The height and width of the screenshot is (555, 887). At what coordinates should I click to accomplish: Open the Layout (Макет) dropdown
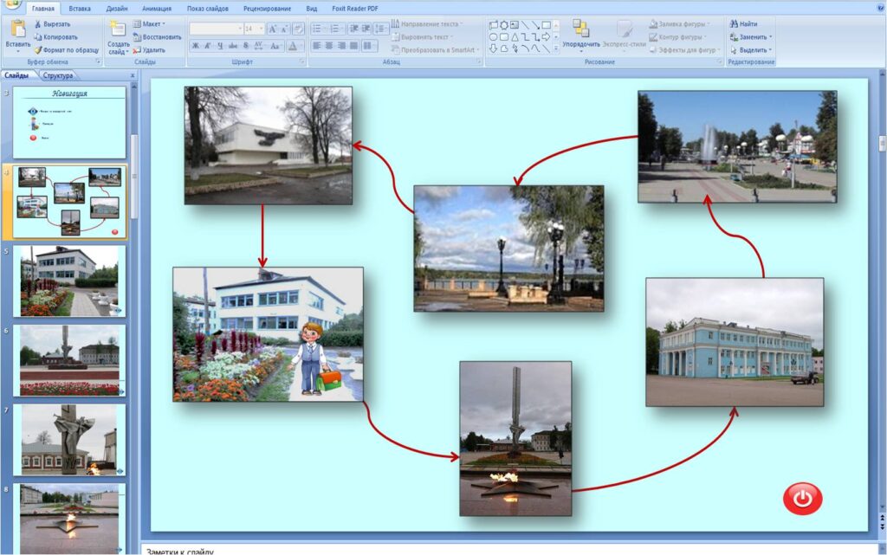[149, 24]
